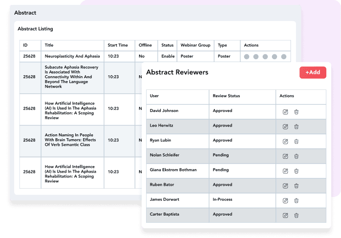Click the Review Status column header
The height and width of the screenshot is (238, 341).
226,96
